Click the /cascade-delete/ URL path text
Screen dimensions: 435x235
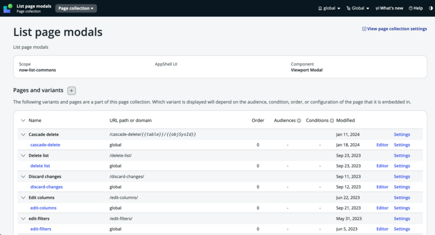(x=153, y=135)
